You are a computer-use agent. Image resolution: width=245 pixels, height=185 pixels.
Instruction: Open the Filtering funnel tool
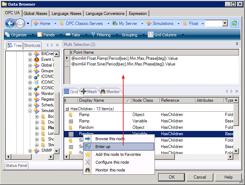pos(93,35)
